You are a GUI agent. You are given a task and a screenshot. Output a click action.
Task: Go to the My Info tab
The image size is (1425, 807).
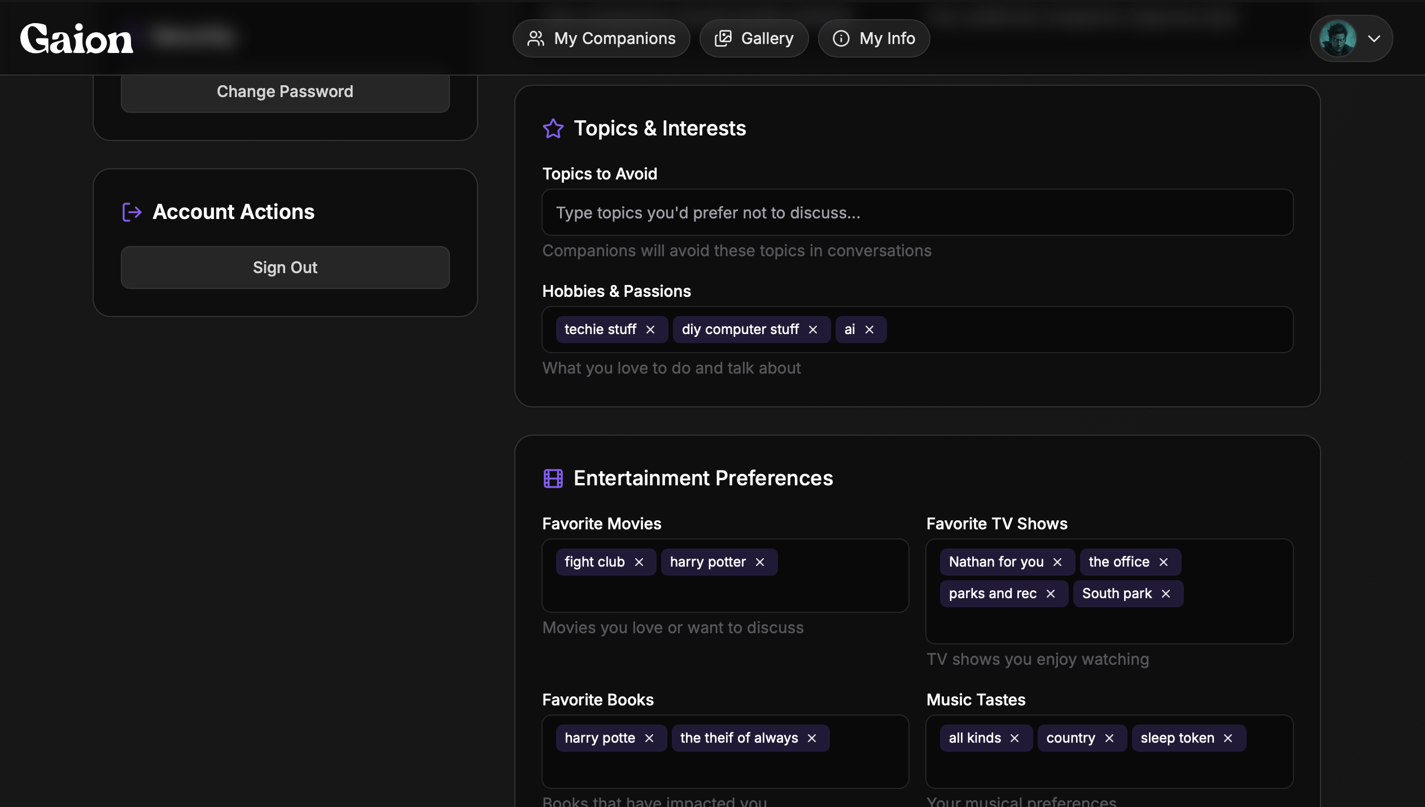(873, 38)
